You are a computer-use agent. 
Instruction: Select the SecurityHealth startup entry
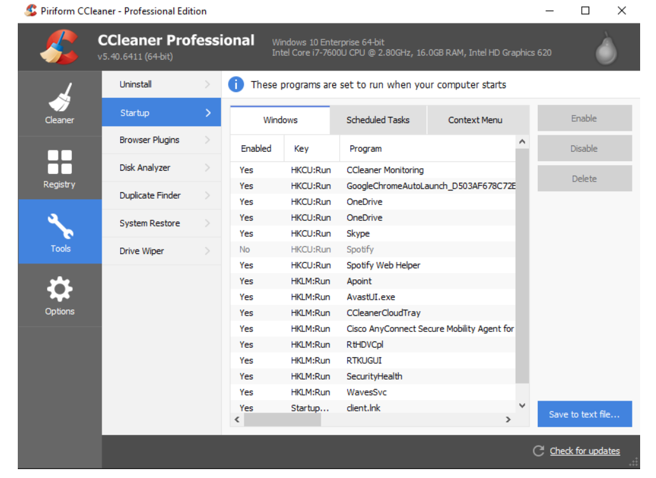[x=373, y=376]
